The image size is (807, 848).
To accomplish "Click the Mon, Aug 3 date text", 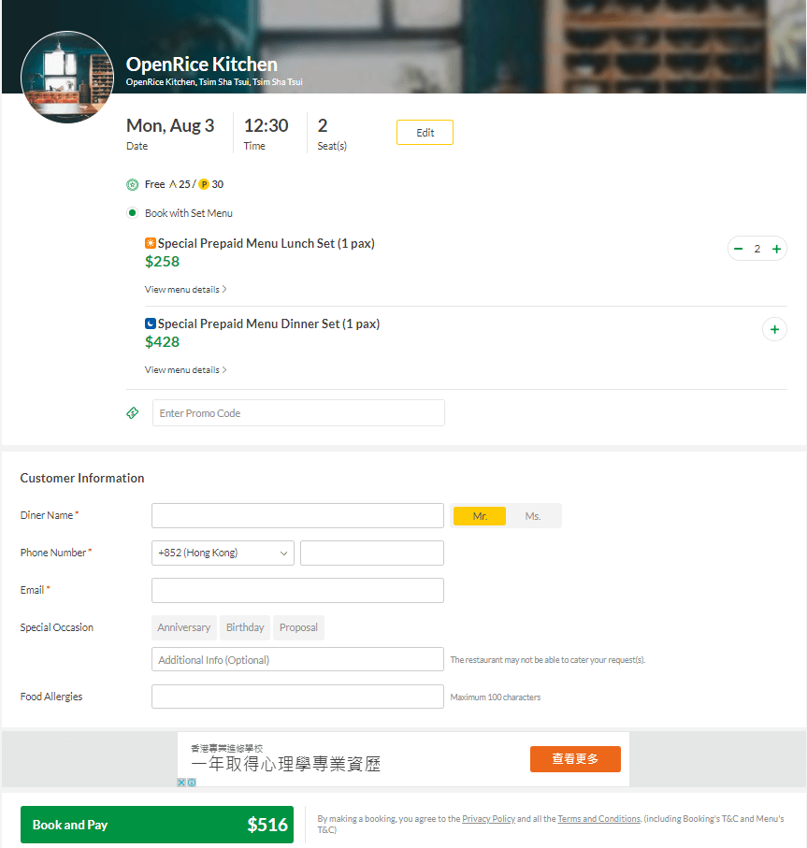I will click(x=170, y=125).
